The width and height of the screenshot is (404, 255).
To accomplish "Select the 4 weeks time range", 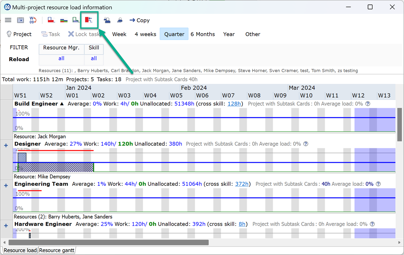I will click(145, 34).
